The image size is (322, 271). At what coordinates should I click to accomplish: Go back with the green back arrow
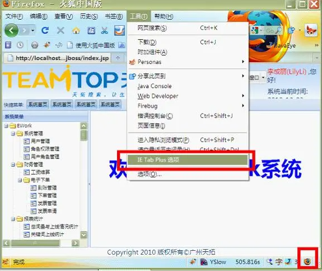click(x=11, y=30)
